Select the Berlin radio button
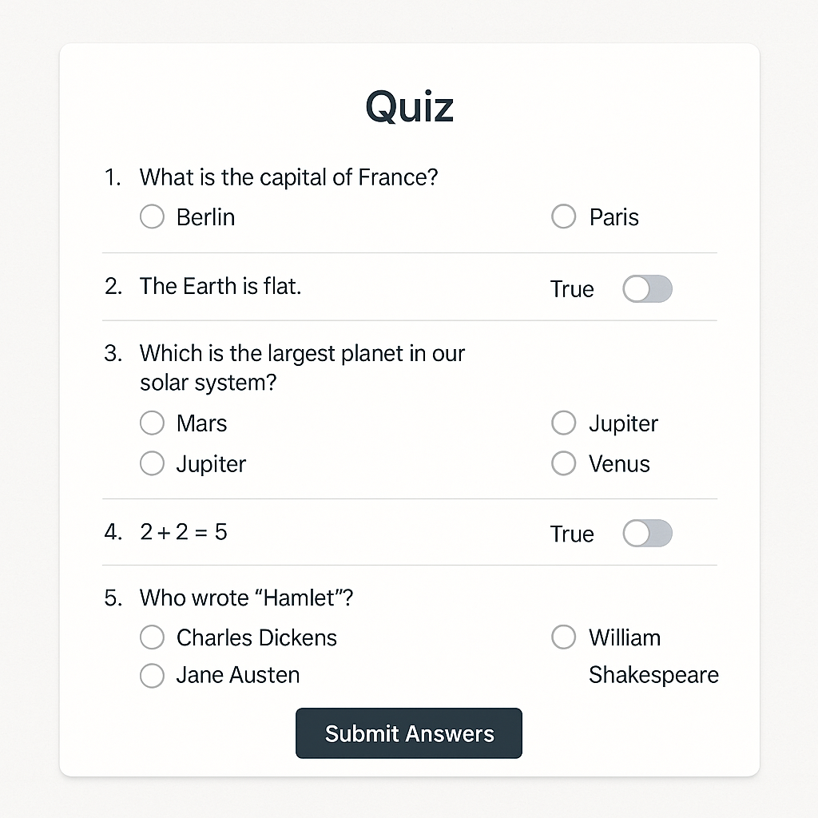818x818 pixels. pyautogui.click(x=152, y=216)
